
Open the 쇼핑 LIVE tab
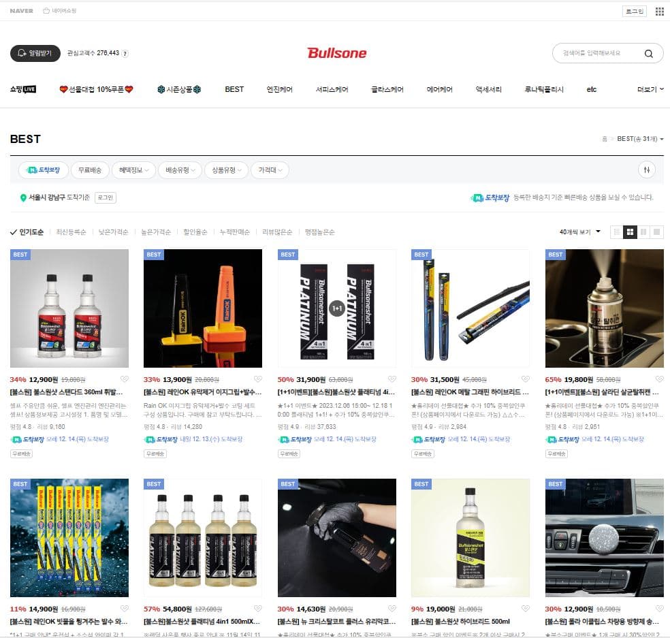pyautogui.click(x=23, y=89)
